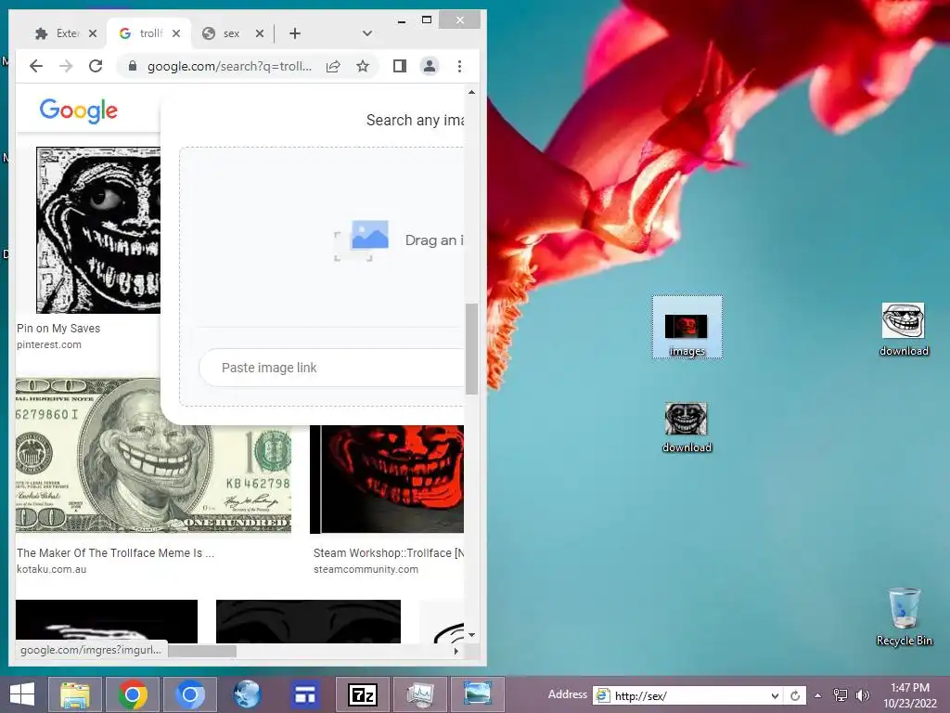The width and height of the screenshot is (950, 713).
Task: Open the Windows Start button
Action: click(x=22, y=694)
